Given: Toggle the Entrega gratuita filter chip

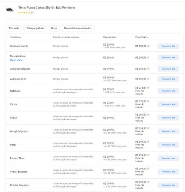Looking at the screenshot, I should [35, 28].
